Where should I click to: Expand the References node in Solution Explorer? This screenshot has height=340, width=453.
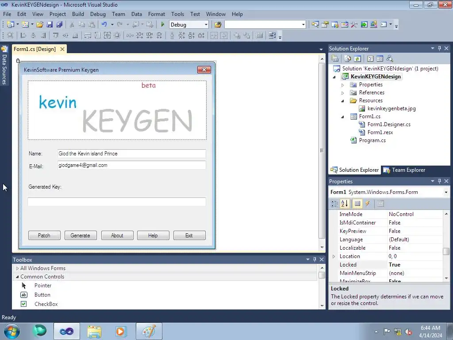pos(343,93)
